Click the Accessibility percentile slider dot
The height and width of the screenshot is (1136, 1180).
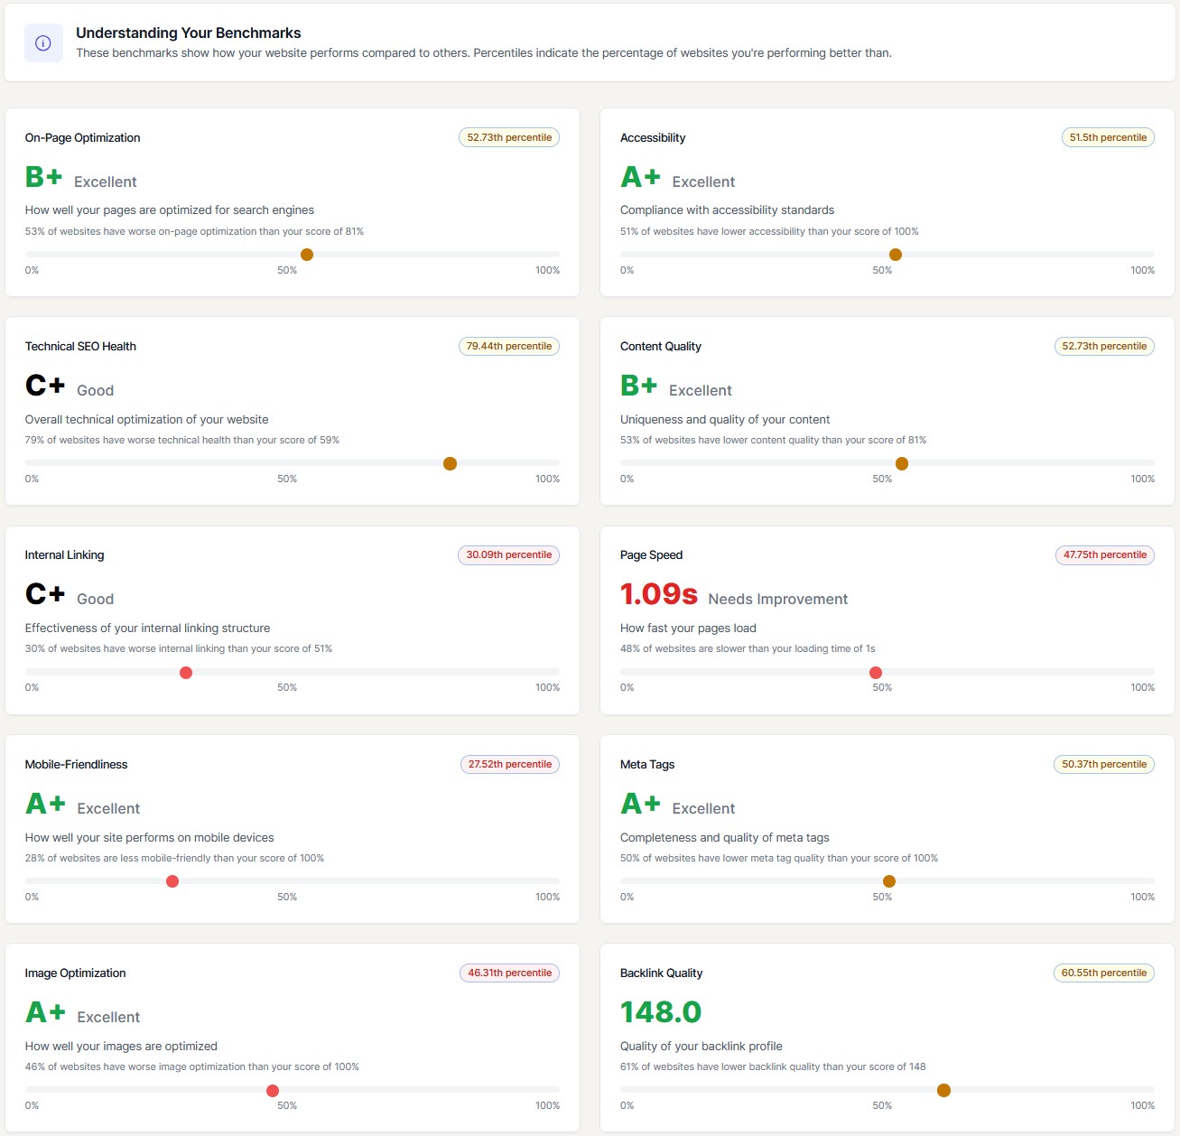(896, 255)
